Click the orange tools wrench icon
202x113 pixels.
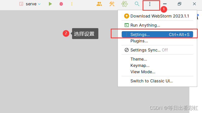pyautogui.click(x=112, y=4)
